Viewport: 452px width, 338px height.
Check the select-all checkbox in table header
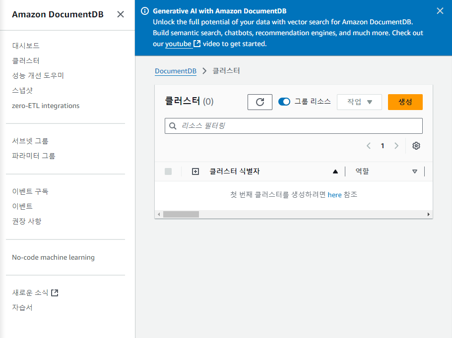[168, 171]
